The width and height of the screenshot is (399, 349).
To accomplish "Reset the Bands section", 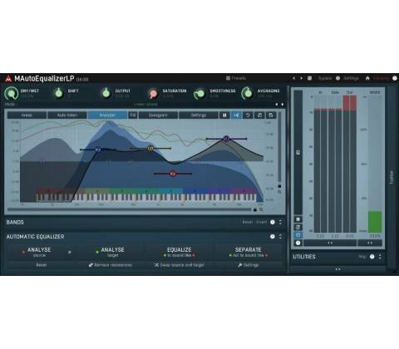I will 248,222.
